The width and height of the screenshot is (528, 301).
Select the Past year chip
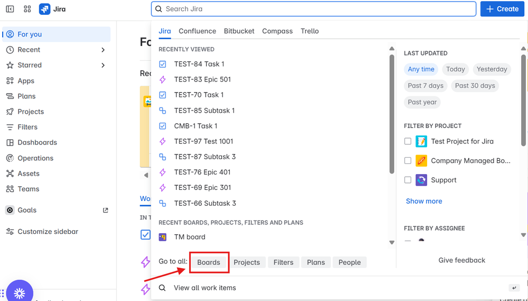422,102
